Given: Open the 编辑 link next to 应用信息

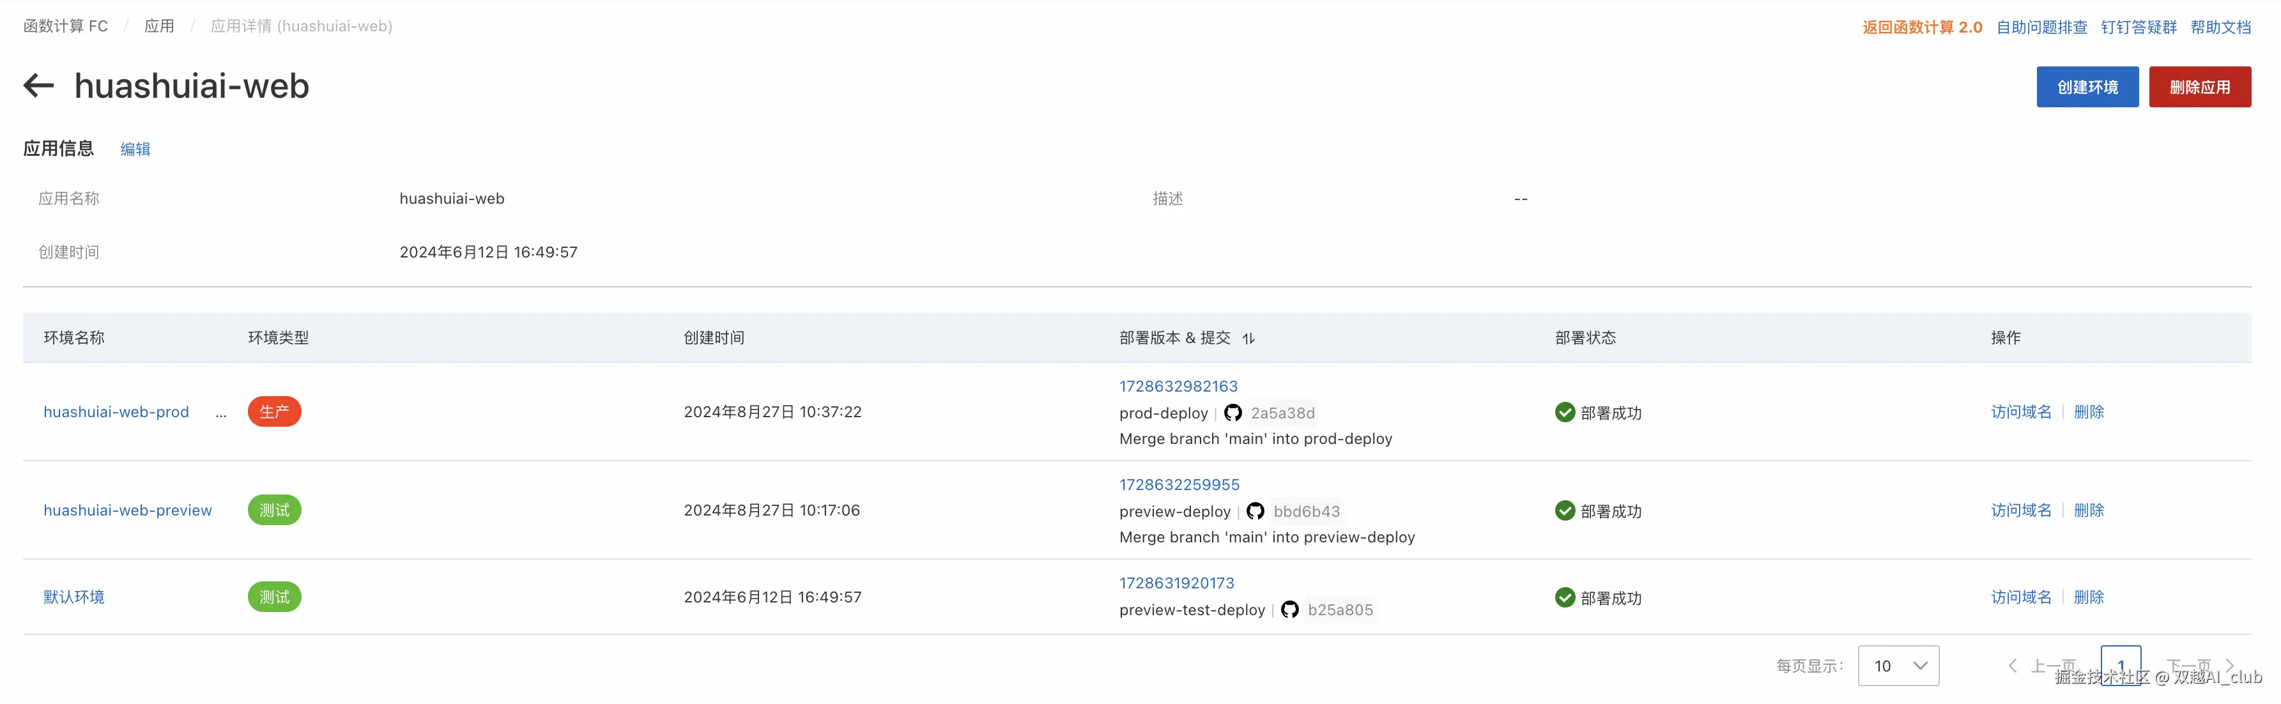Looking at the screenshot, I should click(135, 149).
